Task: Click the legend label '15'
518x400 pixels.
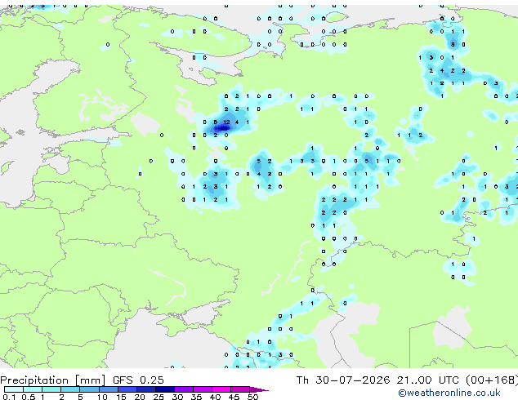Action: (121, 397)
